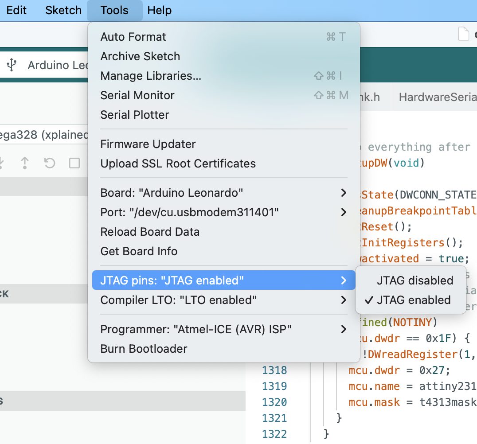
Task: Close the open Tools menu
Action: 114,10
